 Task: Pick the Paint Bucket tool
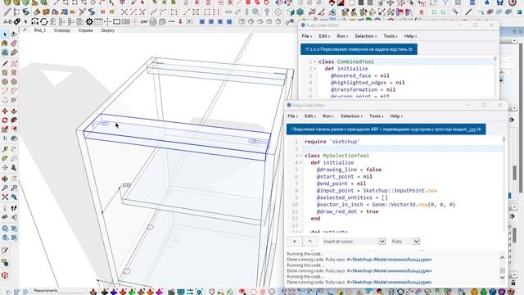[x=5, y=43]
